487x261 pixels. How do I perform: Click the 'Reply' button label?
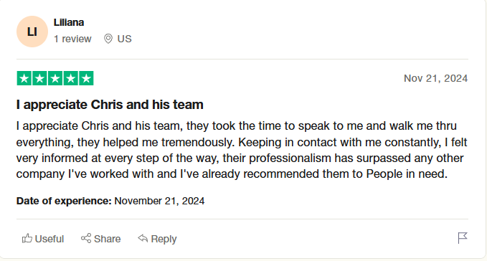click(164, 239)
